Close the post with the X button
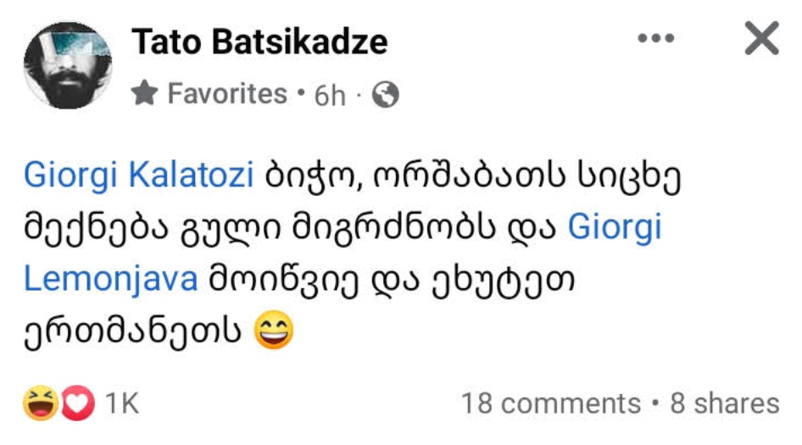 760,39
